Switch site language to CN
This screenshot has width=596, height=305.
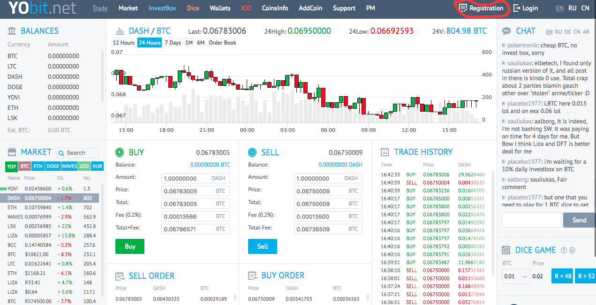tap(585, 8)
